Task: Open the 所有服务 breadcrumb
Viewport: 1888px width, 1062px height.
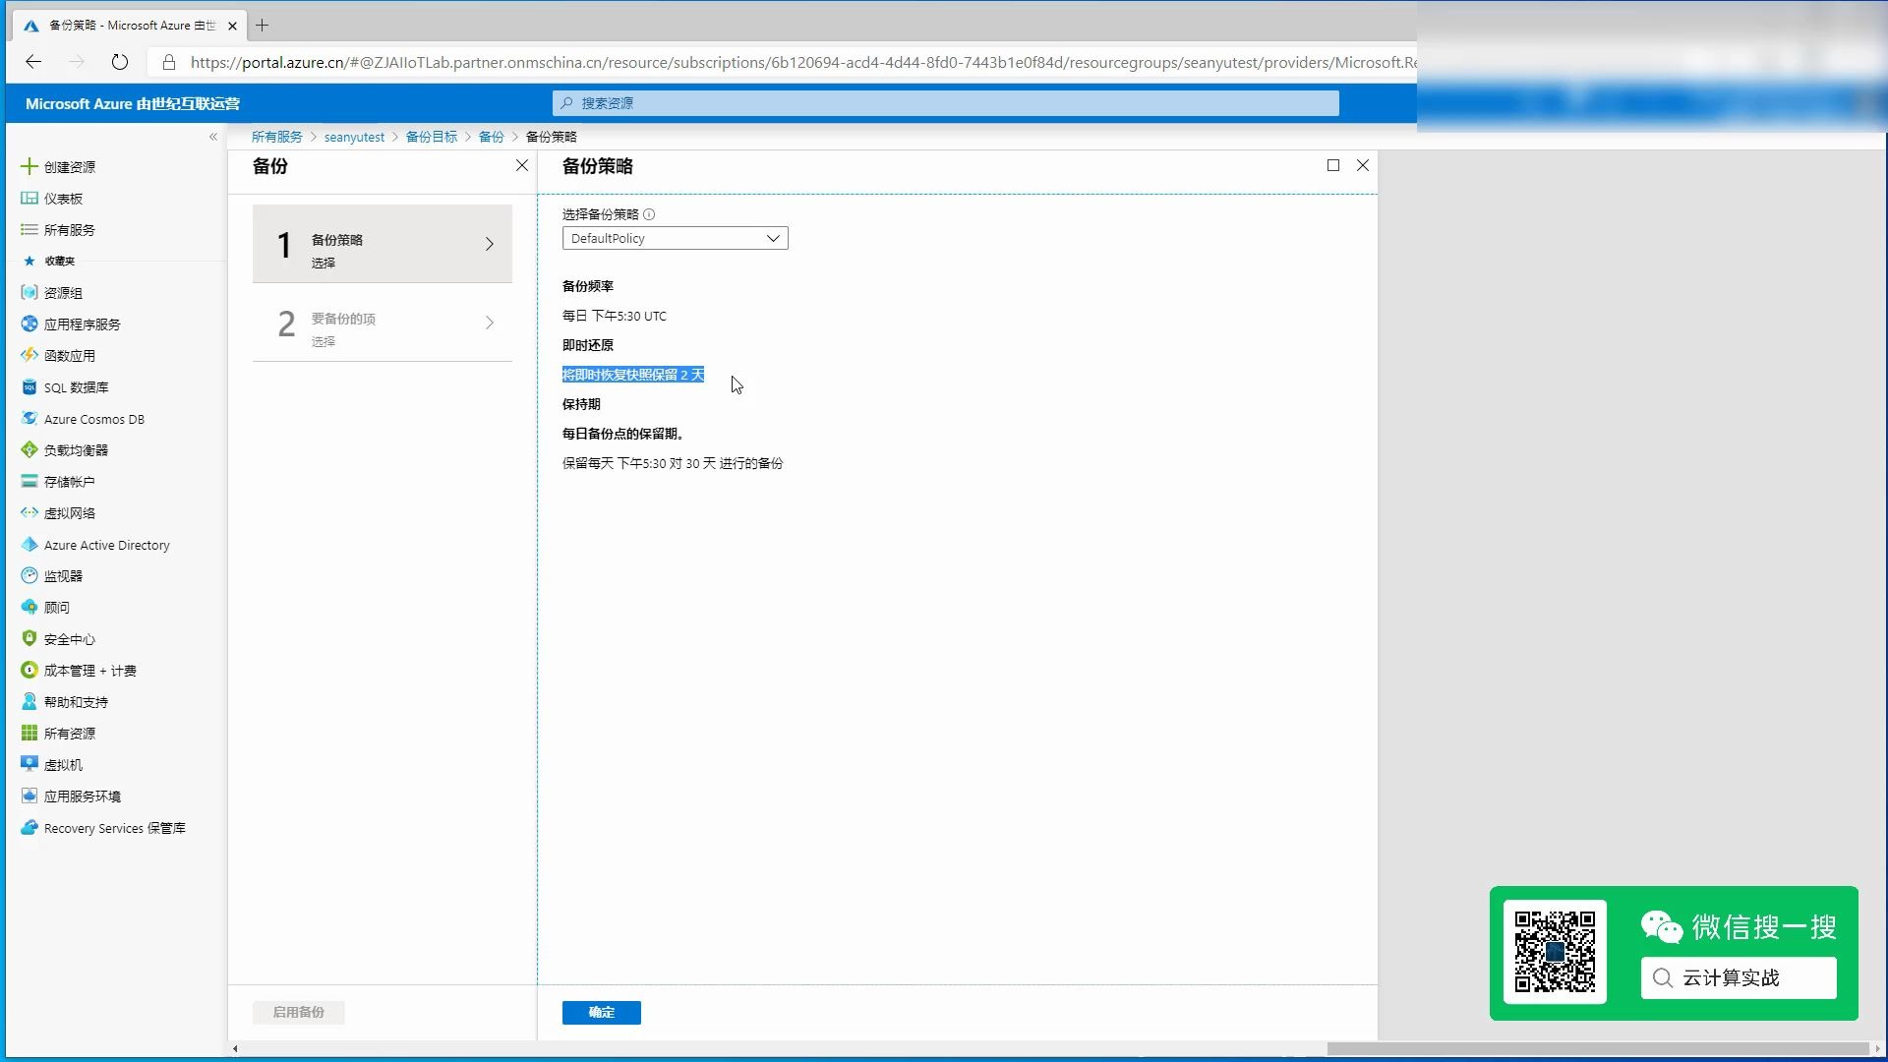Action: [276, 137]
